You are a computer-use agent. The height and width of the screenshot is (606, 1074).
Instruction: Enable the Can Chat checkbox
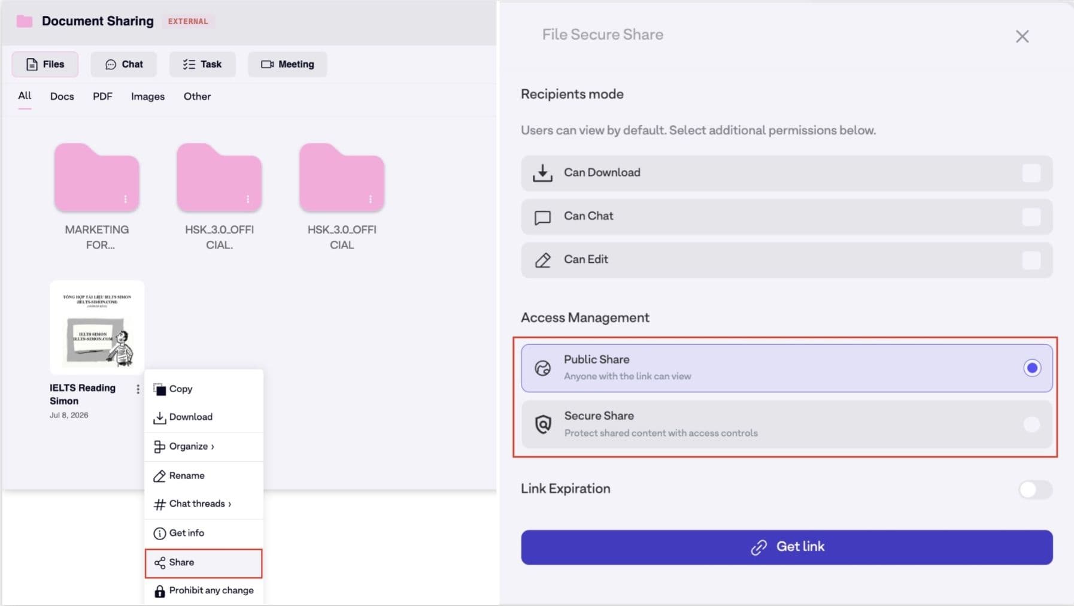[1031, 217]
